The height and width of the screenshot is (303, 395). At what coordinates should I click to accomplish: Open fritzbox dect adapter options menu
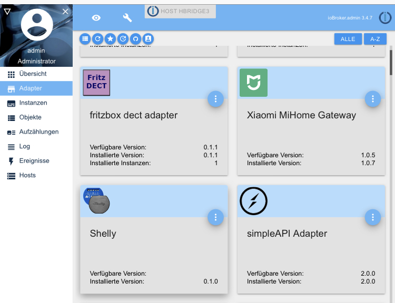[216, 99]
